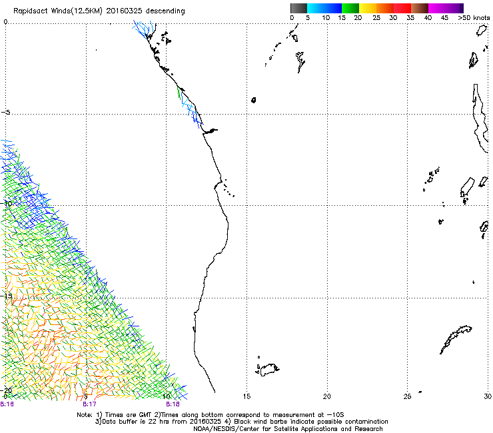Image resolution: width=493 pixels, height=433 pixels.
Task: Click the '-20' latitude axis label
Action: pos(7,390)
